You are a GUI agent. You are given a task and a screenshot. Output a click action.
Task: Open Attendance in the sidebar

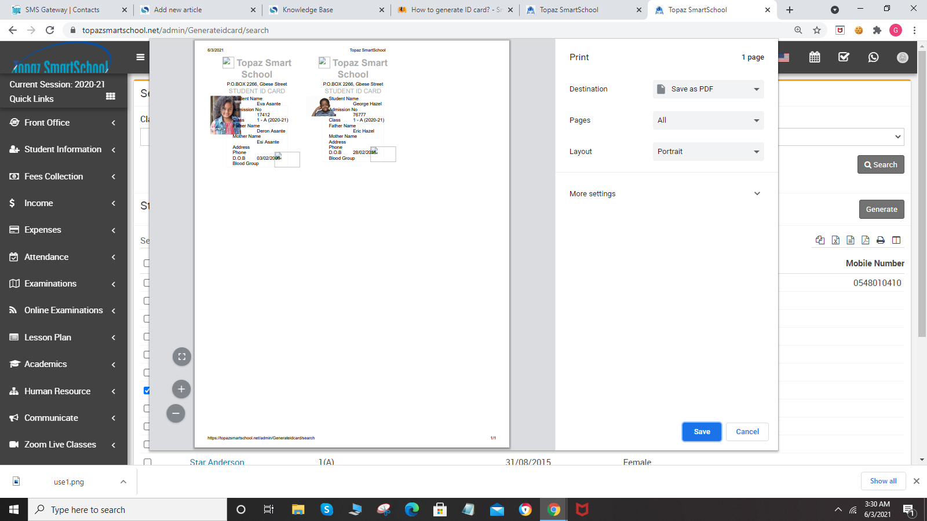coord(63,257)
